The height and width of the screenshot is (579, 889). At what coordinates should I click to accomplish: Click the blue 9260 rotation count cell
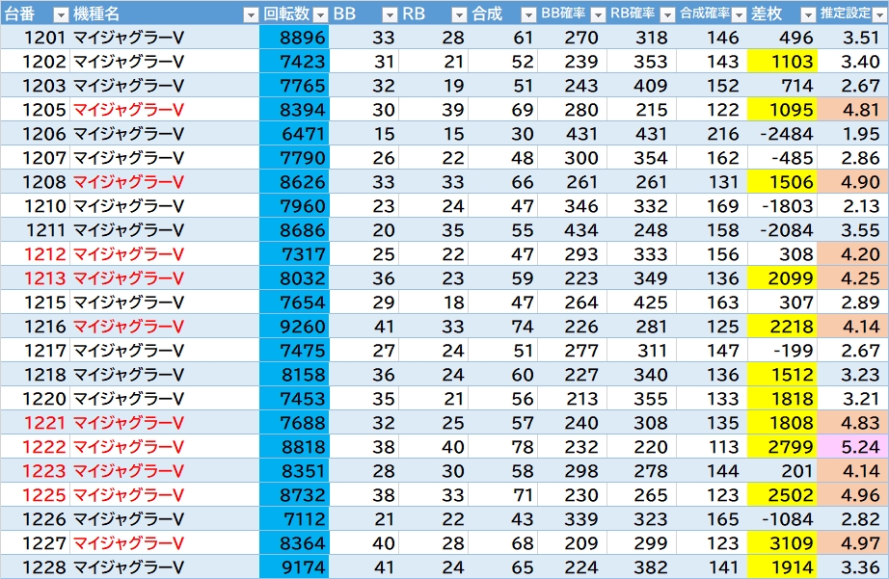tap(294, 327)
